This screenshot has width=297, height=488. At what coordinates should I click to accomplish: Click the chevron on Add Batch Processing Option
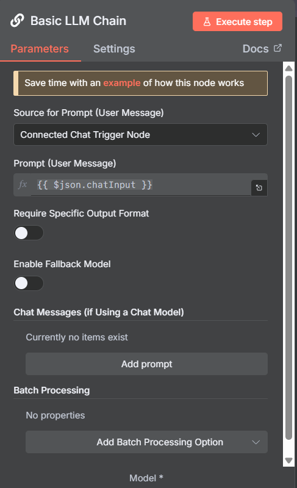256,442
